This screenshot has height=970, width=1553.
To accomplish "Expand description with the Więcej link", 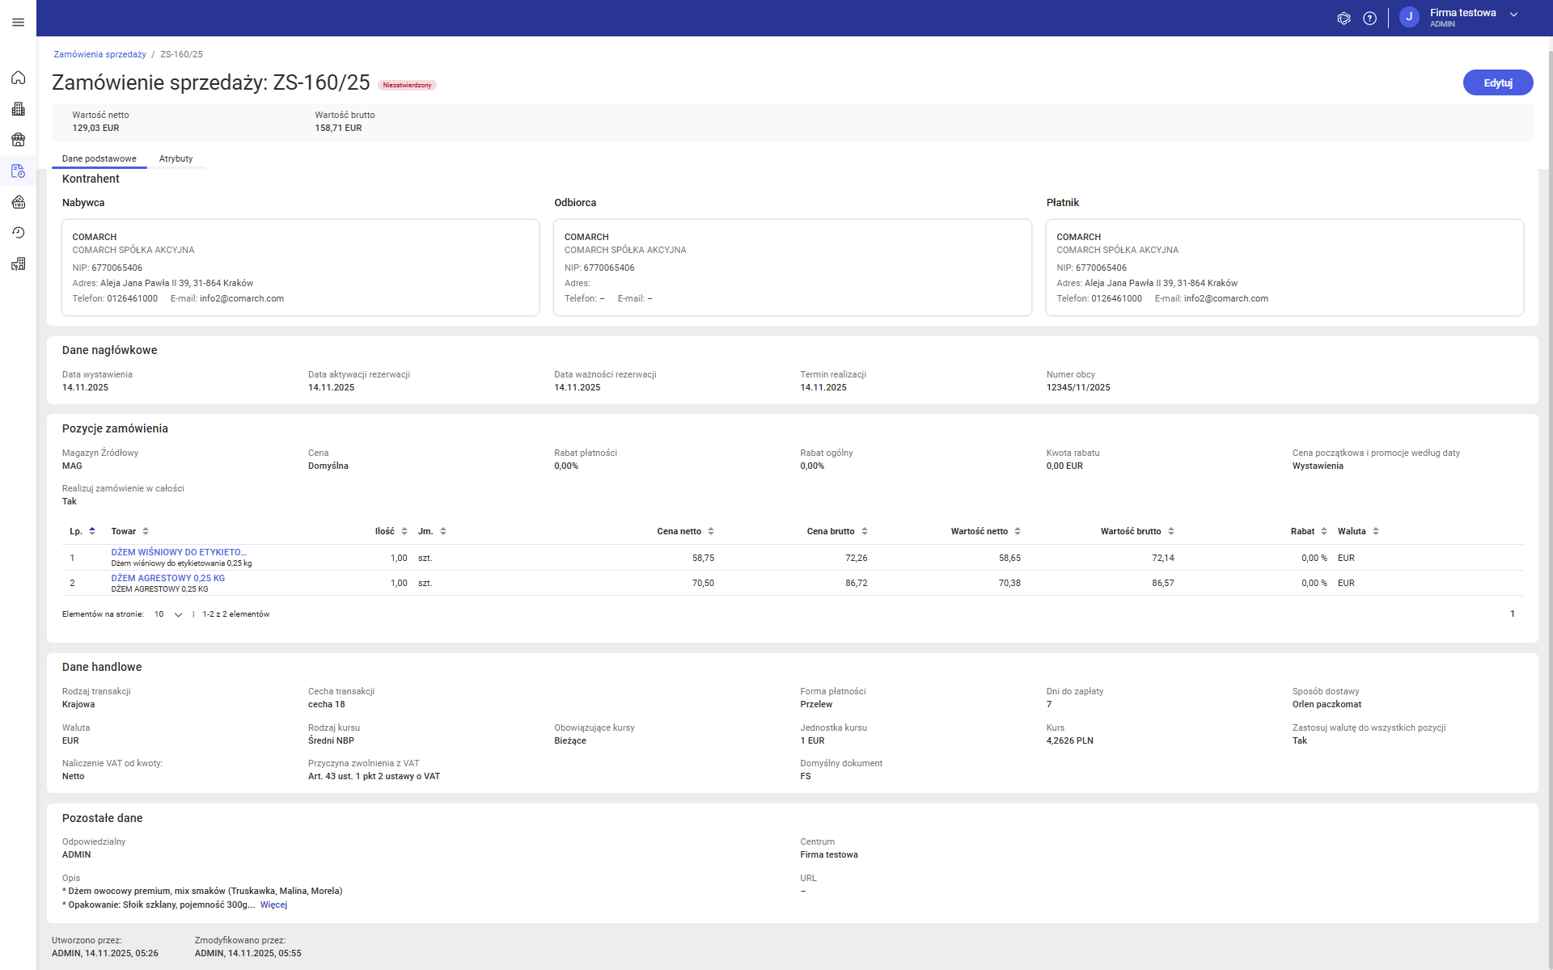I will [273, 905].
